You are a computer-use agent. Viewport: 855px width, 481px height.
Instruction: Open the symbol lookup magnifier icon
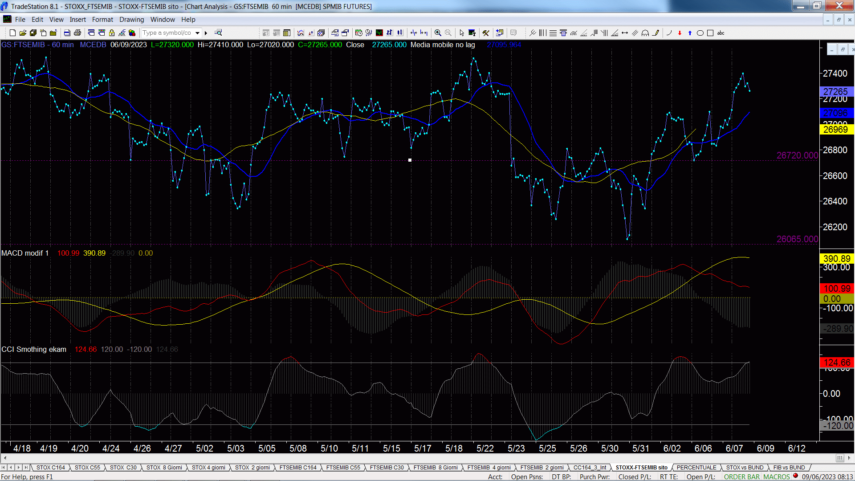click(218, 33)
